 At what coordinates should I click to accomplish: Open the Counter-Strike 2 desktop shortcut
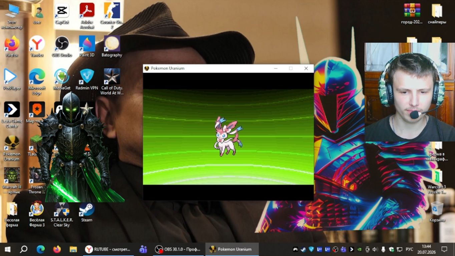click(x=112, y=16)
